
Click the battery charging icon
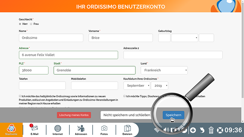tap(175, 130)
